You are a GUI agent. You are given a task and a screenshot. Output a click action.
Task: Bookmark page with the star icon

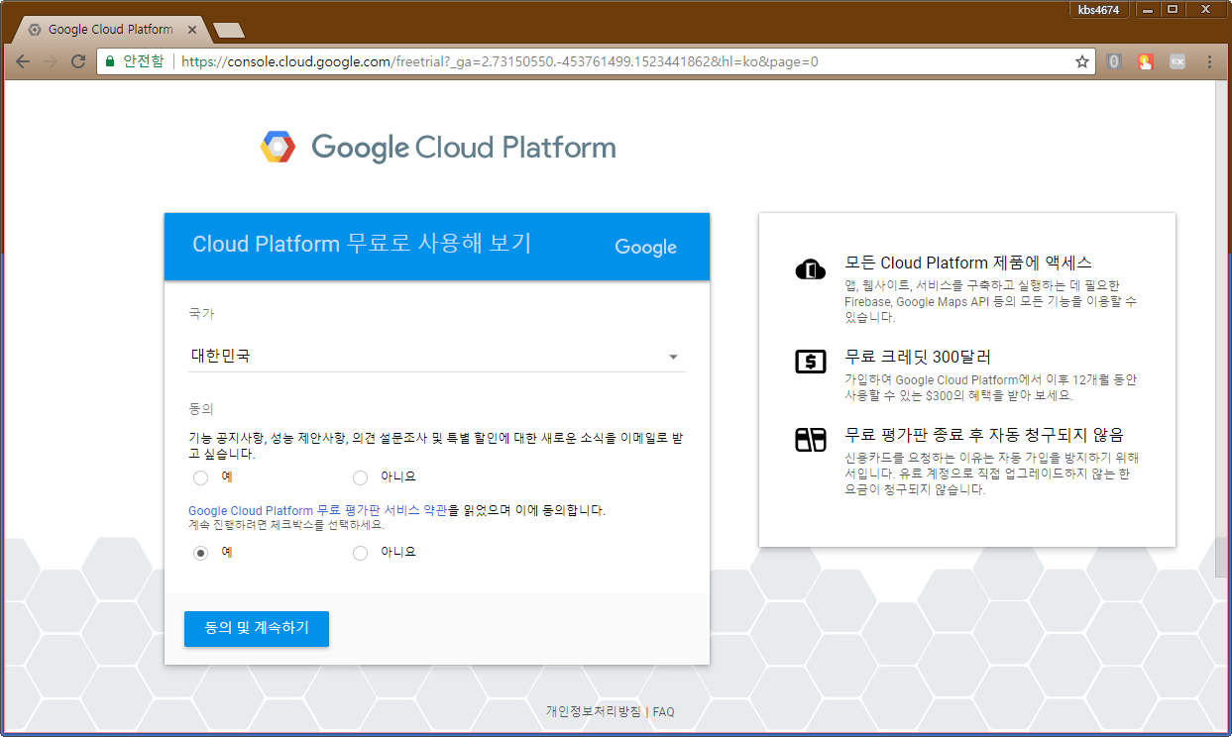coord(1082,61)
